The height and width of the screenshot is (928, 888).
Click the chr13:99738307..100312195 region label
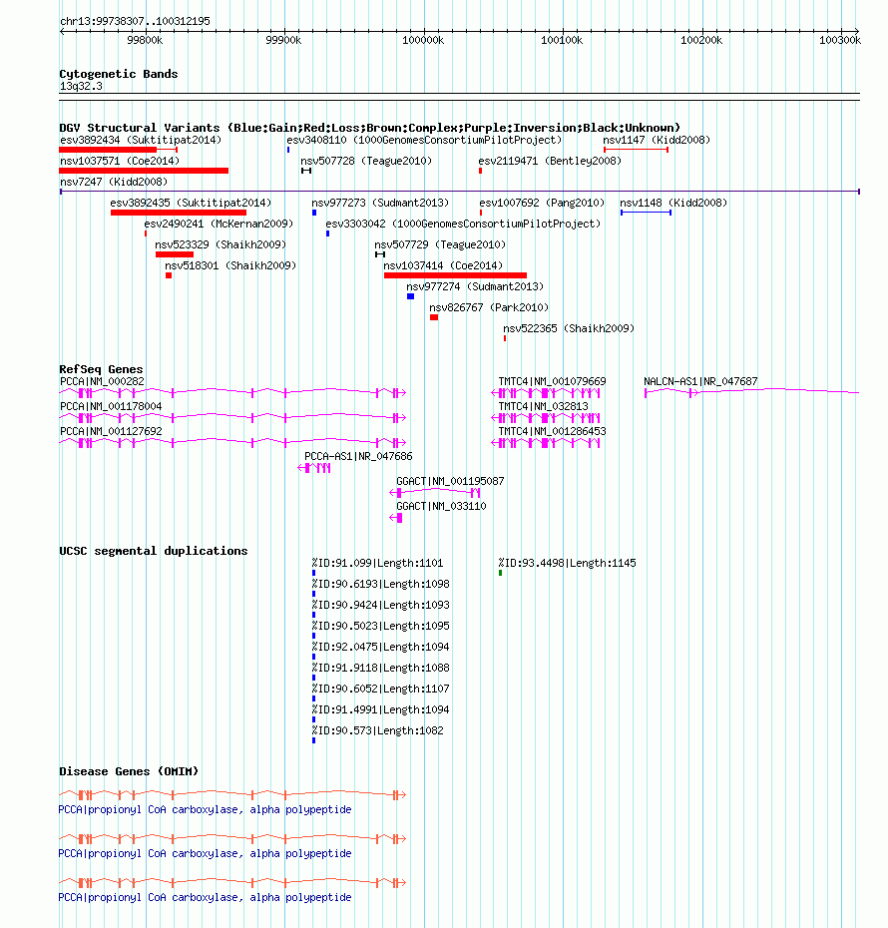135,21
